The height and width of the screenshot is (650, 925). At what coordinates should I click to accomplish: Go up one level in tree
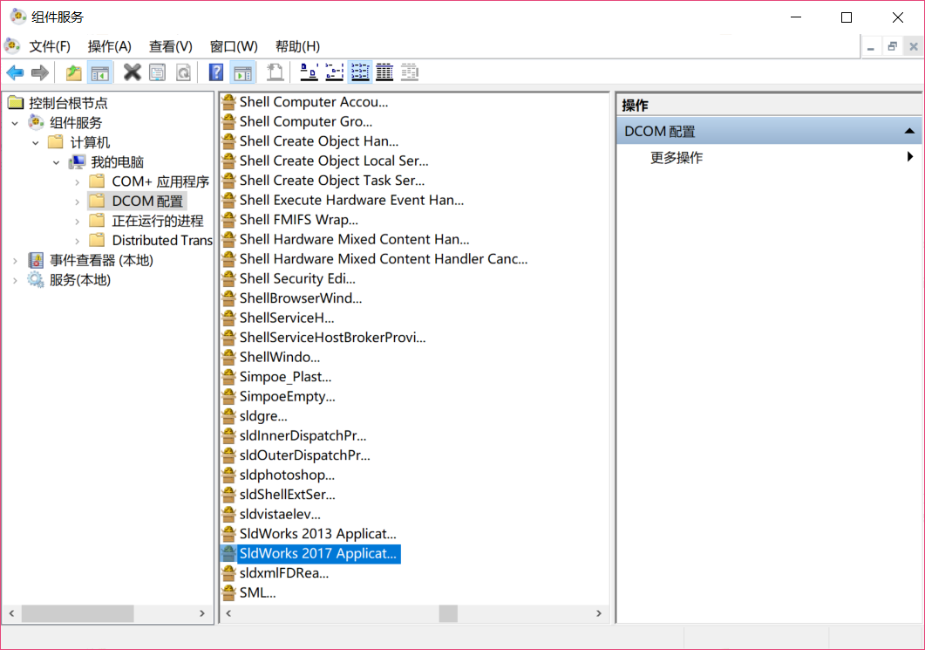pos(74,72)
